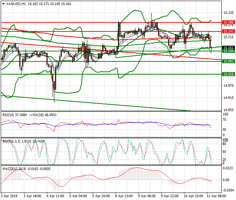This screenshot has width=236, height=200.
Task: Click the 5 Apr 04:00 time axis label
Action: point(78,196)
